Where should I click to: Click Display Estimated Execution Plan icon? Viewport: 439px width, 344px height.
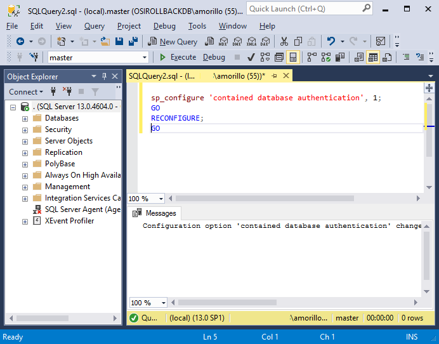pyautogui.click(x=265, y=57)
